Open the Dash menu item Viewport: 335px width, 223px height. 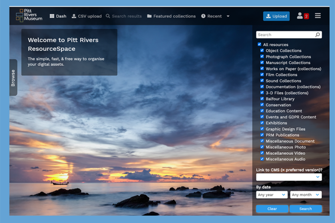(58, 16)
